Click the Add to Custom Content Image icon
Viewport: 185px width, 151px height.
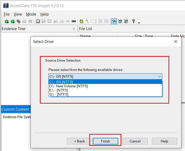point(56,21)
